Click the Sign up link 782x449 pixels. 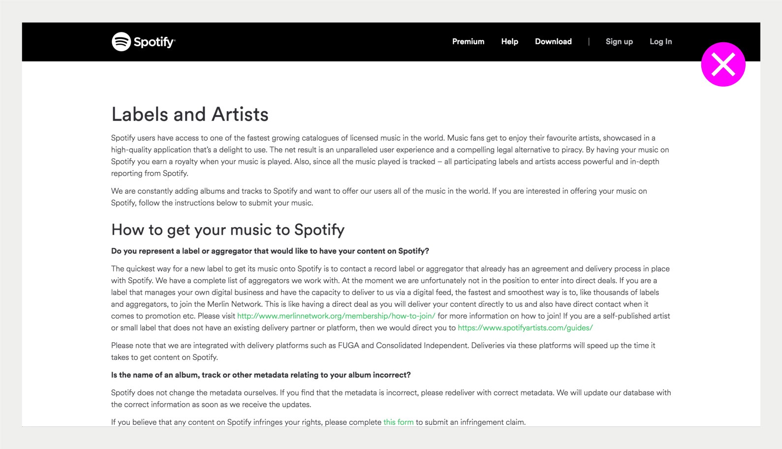click(x=619, y=42)
